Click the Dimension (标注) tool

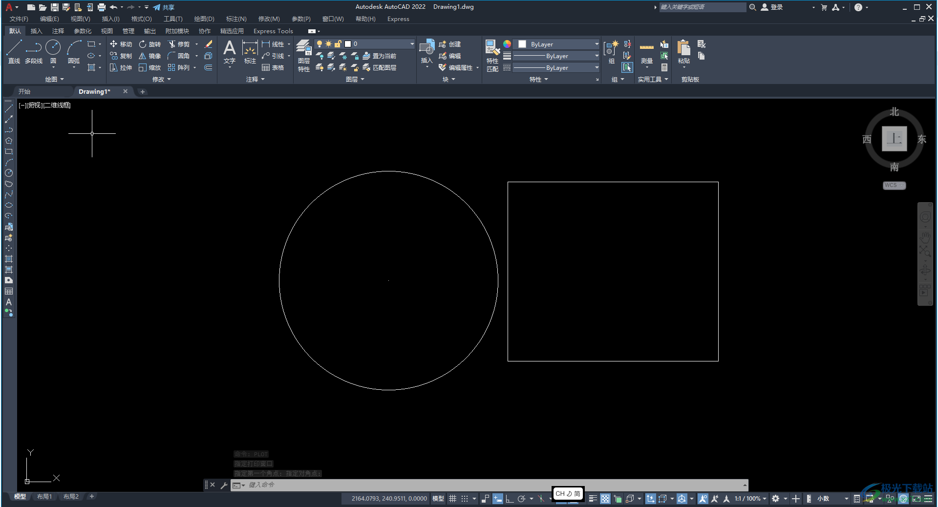pyautogui.click(x=250, y=52)
